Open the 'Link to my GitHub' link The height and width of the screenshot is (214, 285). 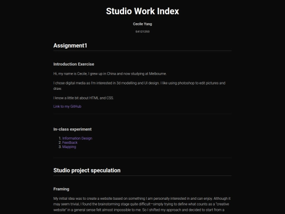pyautogui.click(x=67, y=106)
